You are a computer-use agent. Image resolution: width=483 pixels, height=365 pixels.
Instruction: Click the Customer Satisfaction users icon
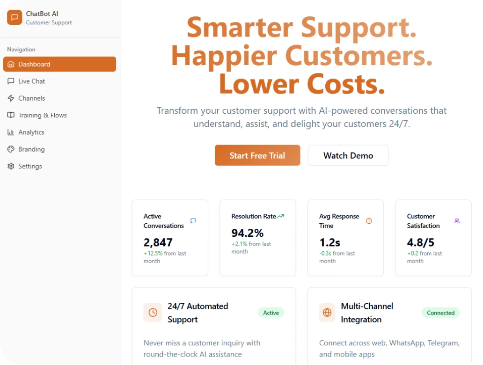tap(457, 221)
